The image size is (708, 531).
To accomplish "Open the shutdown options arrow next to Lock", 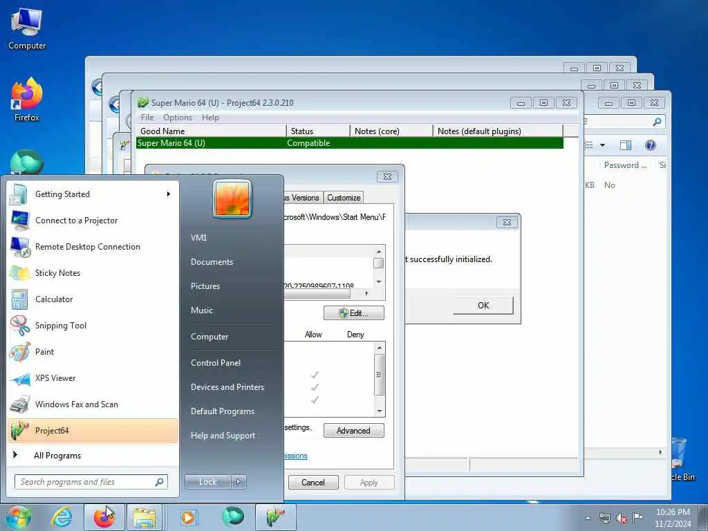I will 239,482.
